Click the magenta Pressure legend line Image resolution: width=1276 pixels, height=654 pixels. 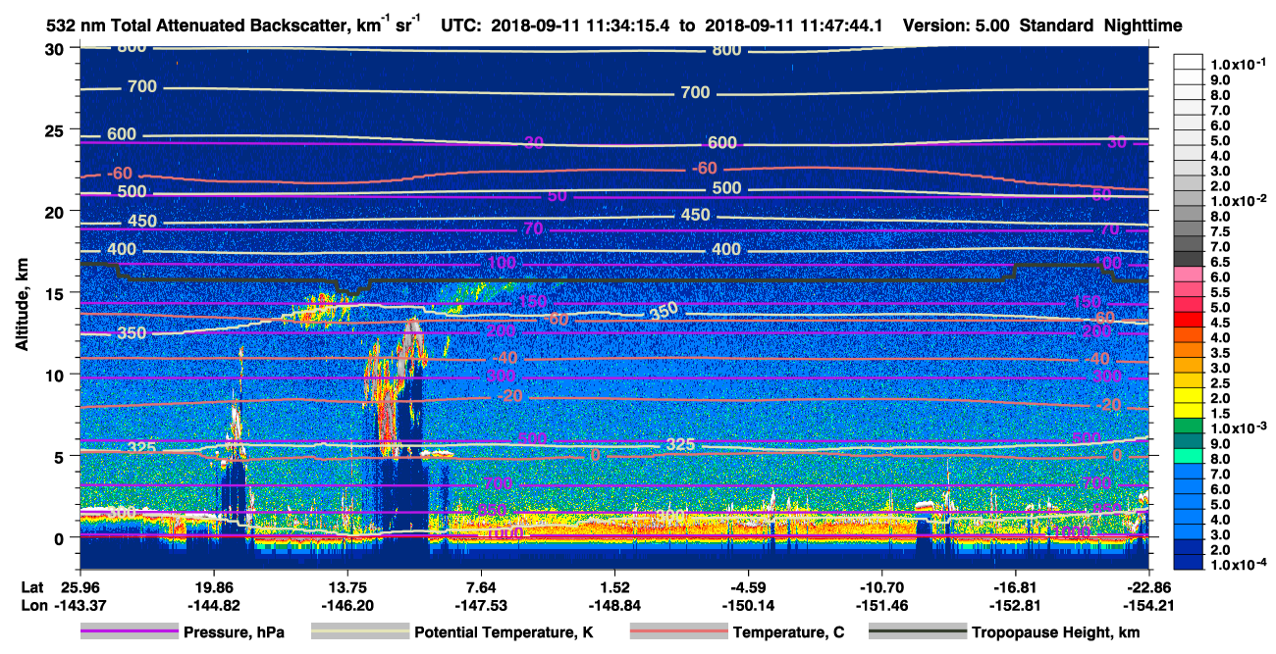pos(129,632)
